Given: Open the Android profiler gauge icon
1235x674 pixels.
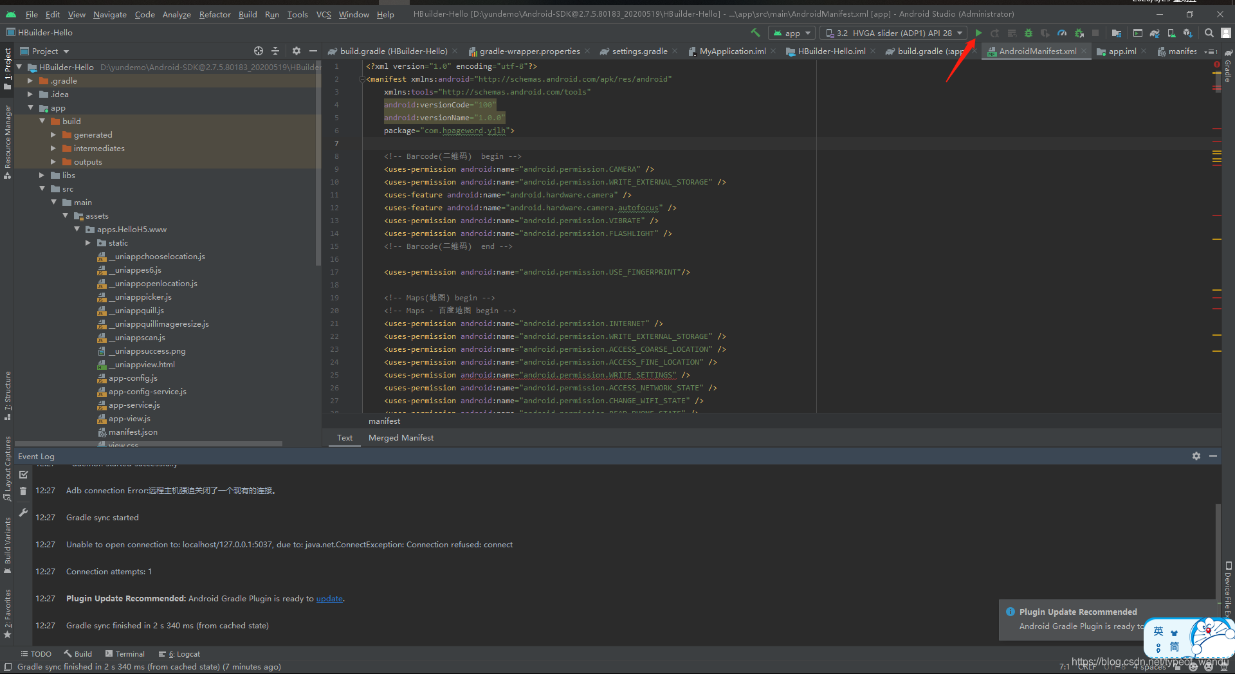Looking at the screenshot, I should [x=1062, y=33].
